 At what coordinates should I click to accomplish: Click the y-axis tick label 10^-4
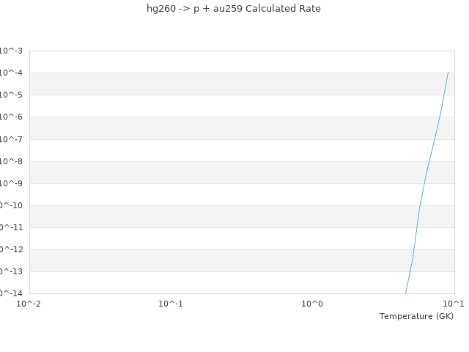[12, 73]
